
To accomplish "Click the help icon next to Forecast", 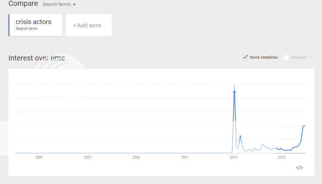I will [311, 58].
